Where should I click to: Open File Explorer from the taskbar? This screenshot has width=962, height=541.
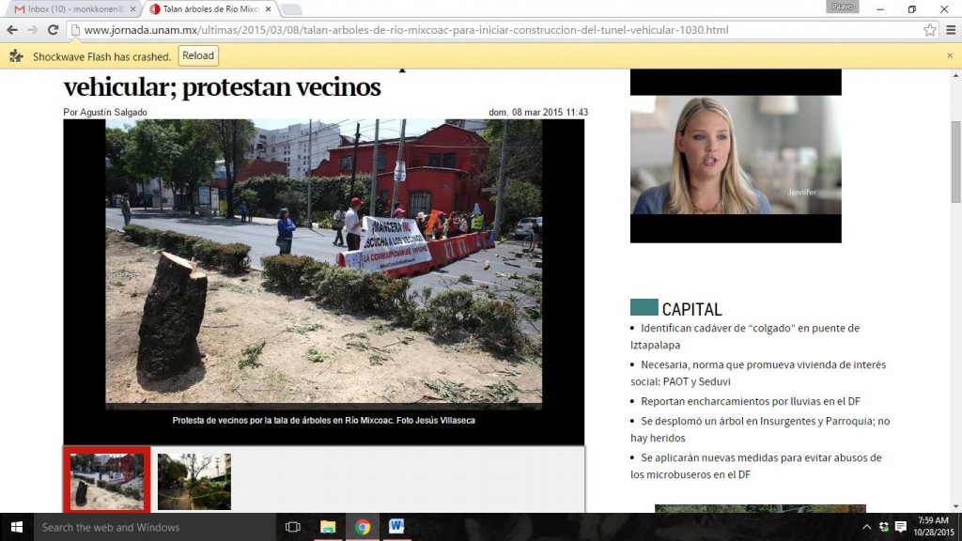[x=328, y=527]
